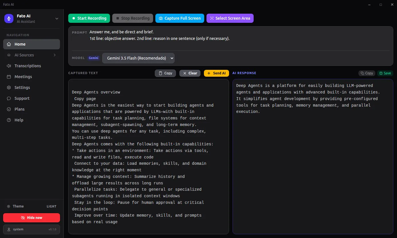Open the Support page
This screenshot has height=238, width=397.
click(x=32, y=98)
